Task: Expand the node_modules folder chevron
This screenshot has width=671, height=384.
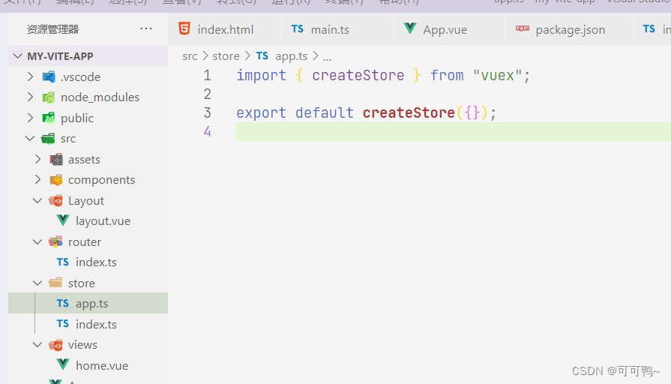Action: pos(30,97)
